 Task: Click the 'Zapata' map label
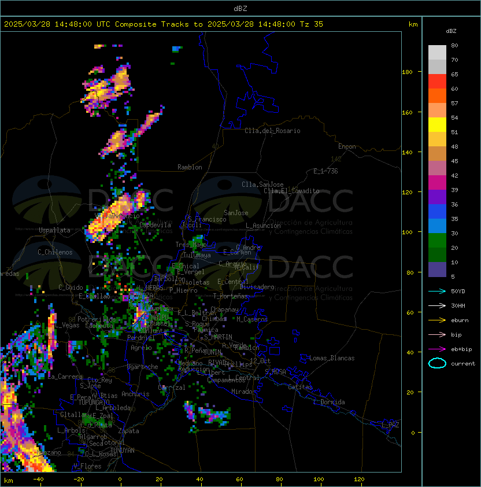(x=128, y=431)
